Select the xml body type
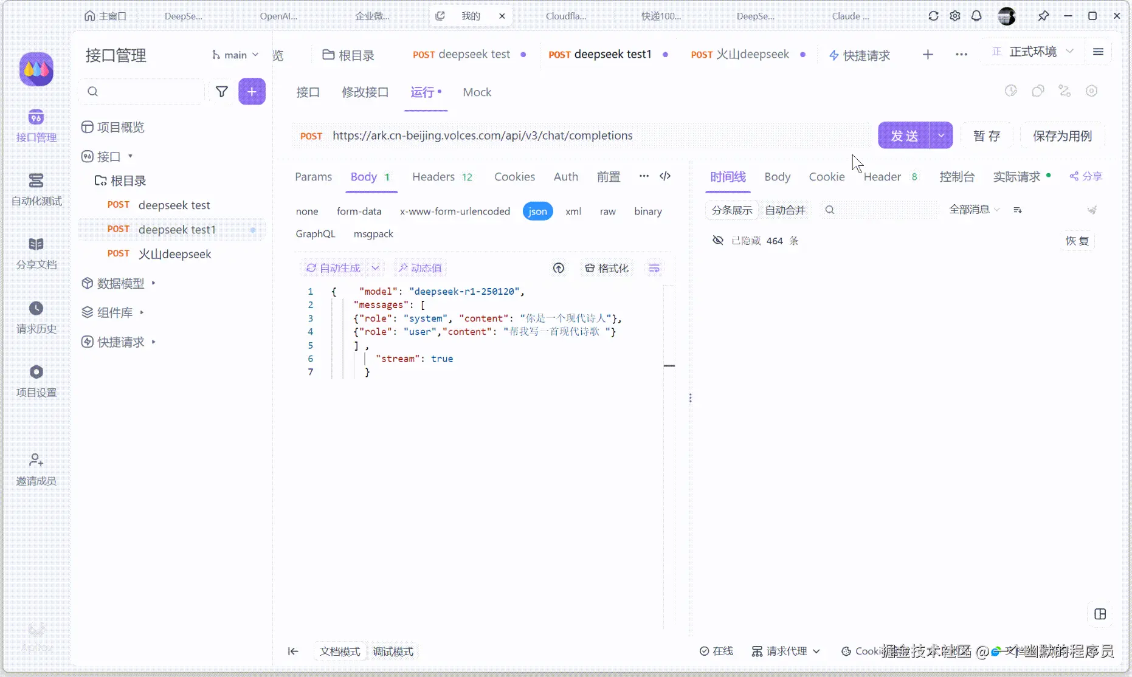Image resolution: width=1132 pixels, height=677 pixels. pos(573,211)
